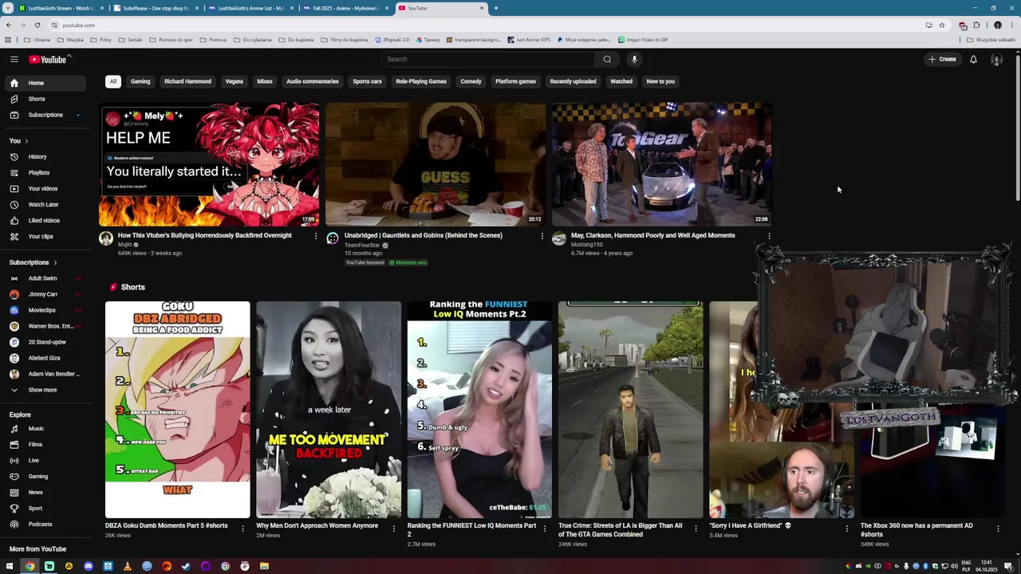Select the Richard Hammond filter chip
1021x574 pixels.
(x=187, y=81)
